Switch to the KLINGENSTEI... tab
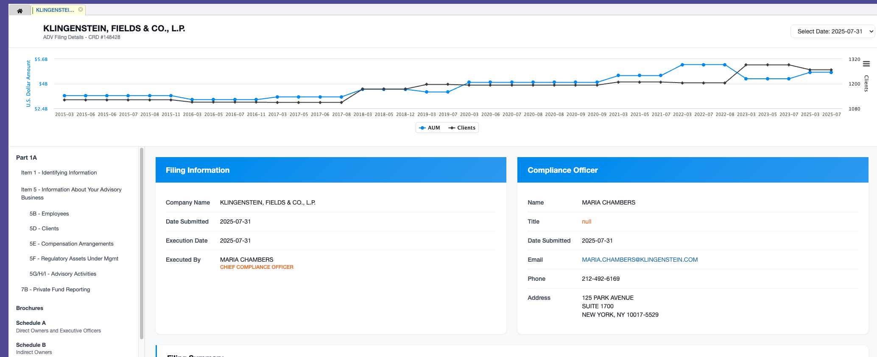The image size is (877, 357). (55, 10)
